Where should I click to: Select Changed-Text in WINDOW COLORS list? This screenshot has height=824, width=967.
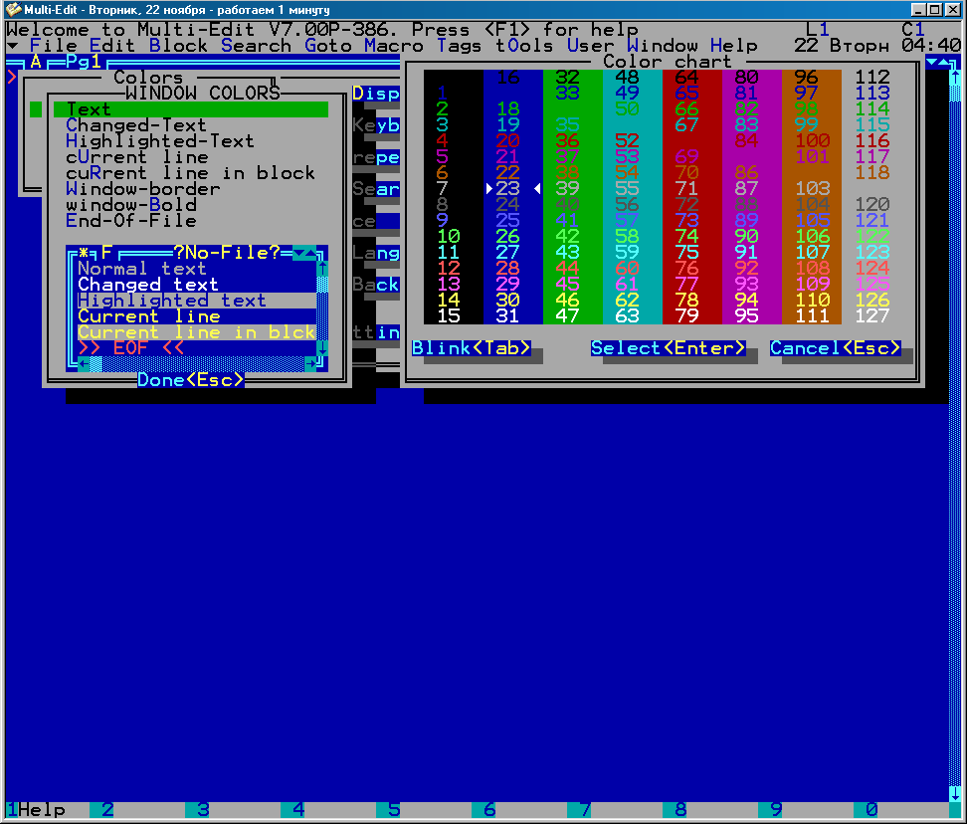136,125
